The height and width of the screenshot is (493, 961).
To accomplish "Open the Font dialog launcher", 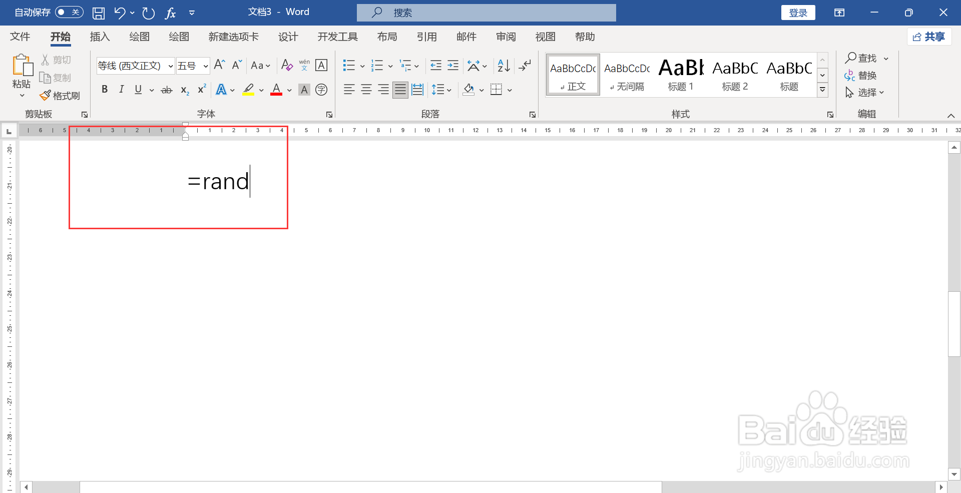I will pos(329,115).
